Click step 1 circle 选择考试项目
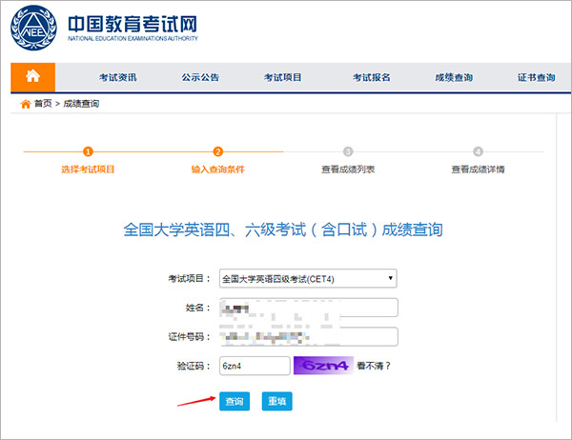 click(x=88, y=151)
